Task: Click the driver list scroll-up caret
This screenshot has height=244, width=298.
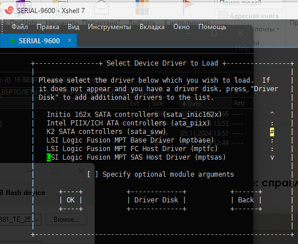Action: pyautogui.click(x=272, y=113)
